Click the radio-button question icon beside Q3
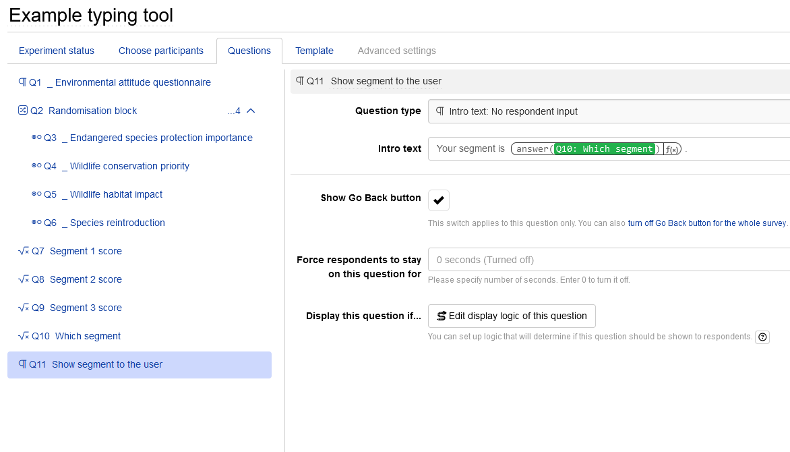 [36, 138]
